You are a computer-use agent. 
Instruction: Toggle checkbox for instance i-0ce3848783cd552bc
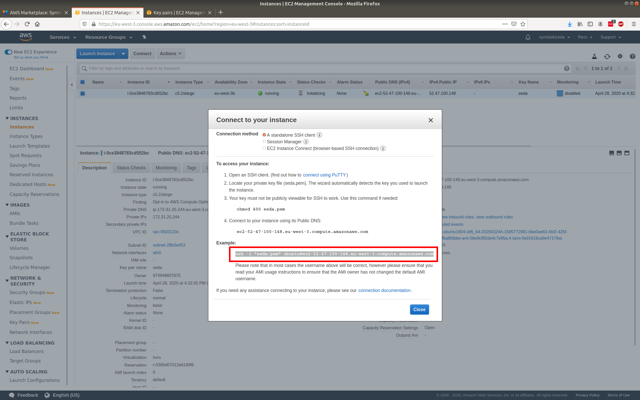coord(82,93)
